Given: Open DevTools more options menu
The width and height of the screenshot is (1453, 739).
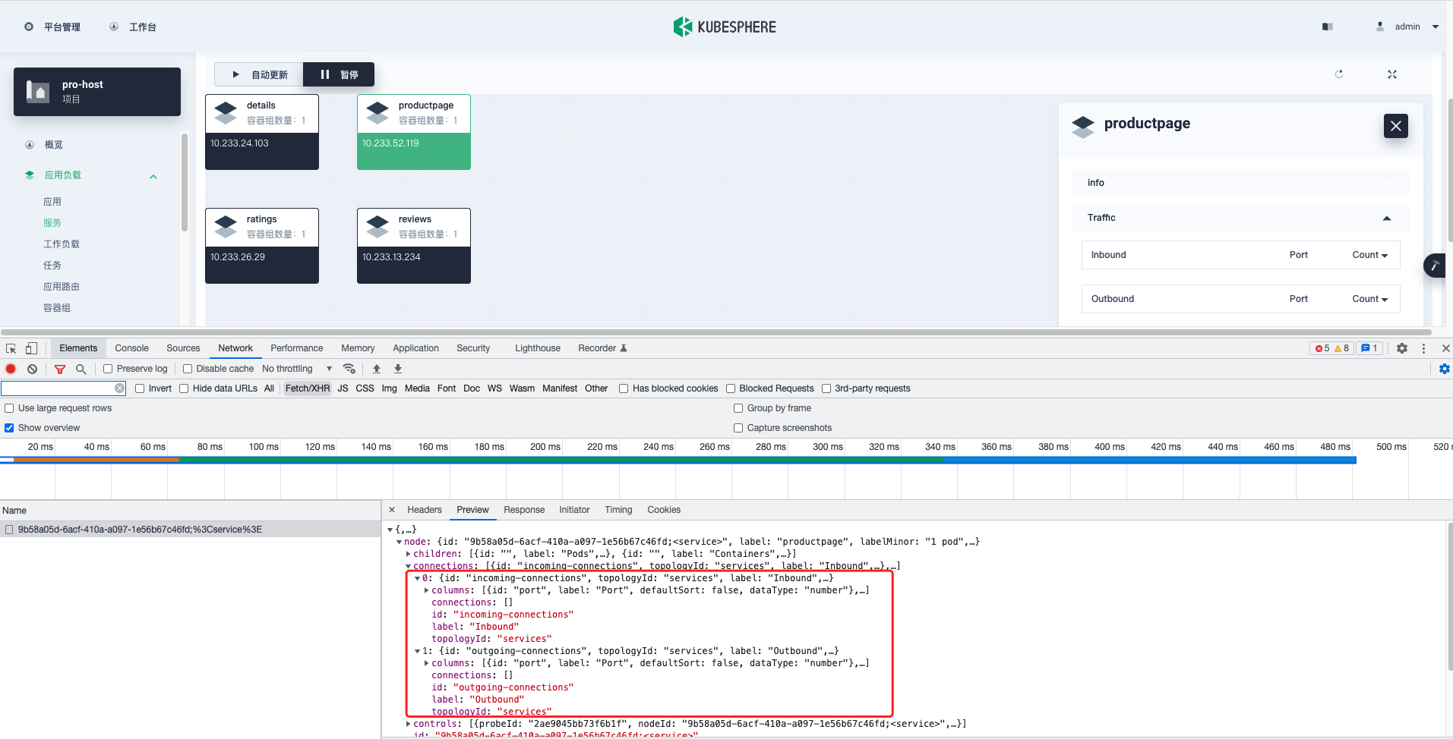Looking at the screenshot, I should (1424, 348).
